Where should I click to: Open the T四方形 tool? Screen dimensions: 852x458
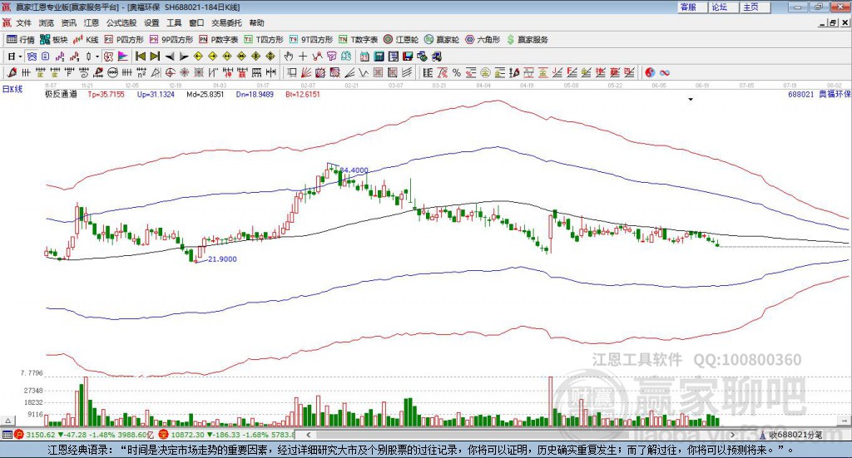pos(264,40)
